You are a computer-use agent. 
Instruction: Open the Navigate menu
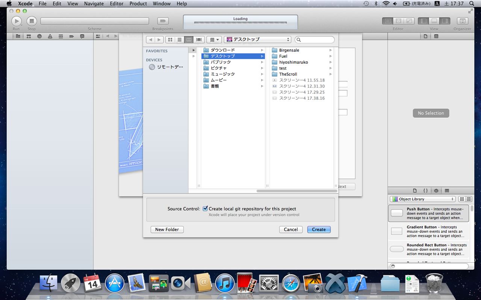click(x=94, y=3)
